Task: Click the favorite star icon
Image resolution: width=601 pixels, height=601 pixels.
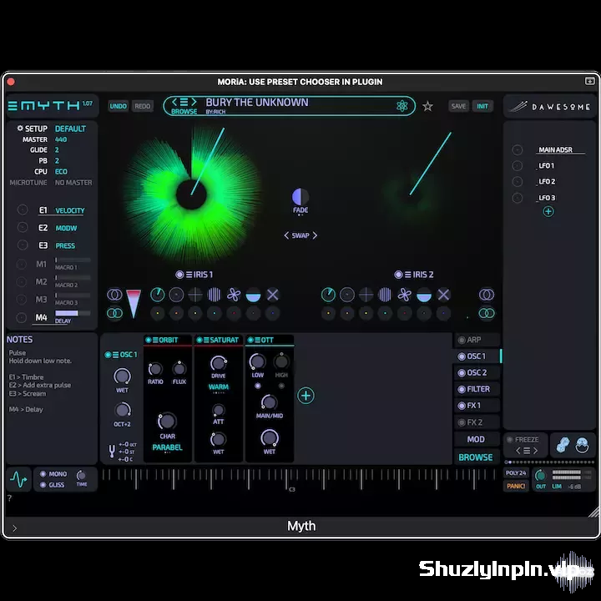Action: click(427, 106)
